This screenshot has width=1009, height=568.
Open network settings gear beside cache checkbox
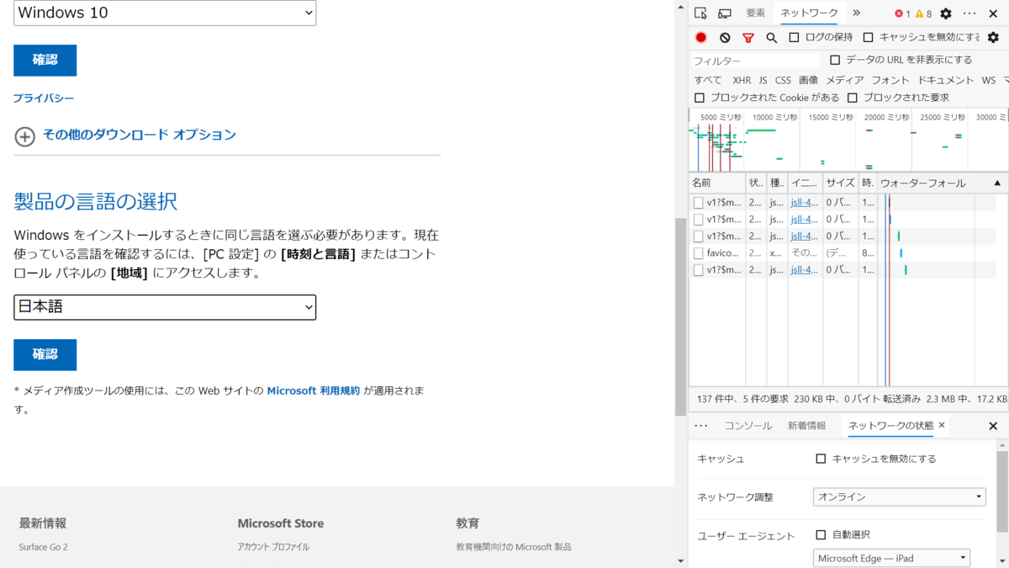tap(993, 38)
